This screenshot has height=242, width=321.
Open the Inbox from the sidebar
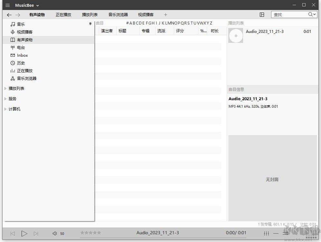click(x=22, y=55)
